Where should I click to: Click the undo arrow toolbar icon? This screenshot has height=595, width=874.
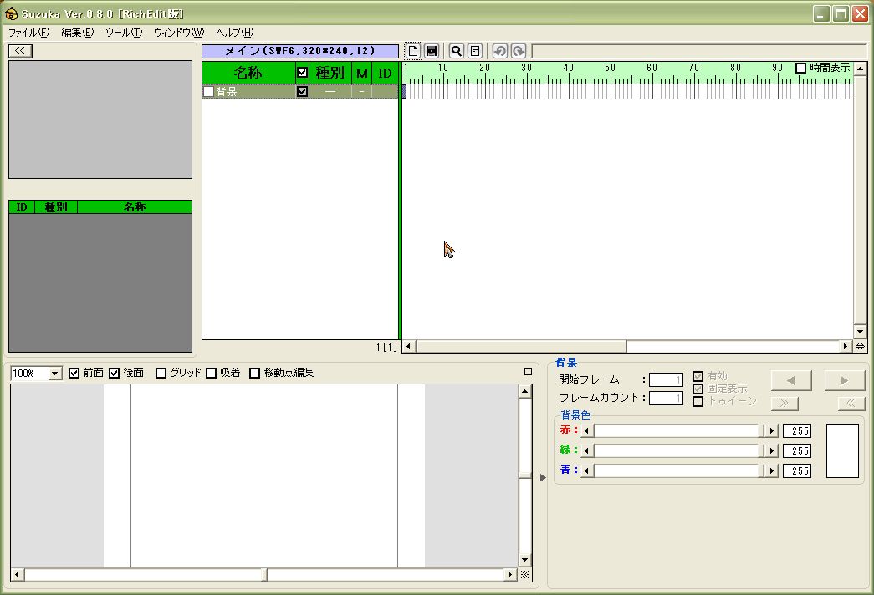(x=500, y=51)
